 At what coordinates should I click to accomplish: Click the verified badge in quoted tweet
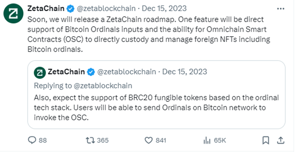pyautogui.click(x=91, y=72)
